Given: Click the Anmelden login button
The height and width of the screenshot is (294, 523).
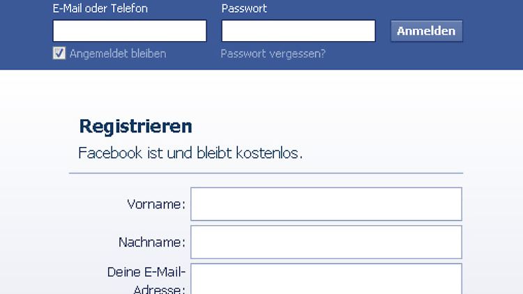Looking at the screenshot, I should (426, 31).
